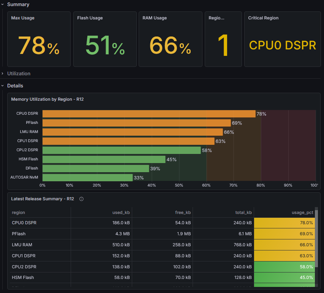Click the 66.0% usage_pct cell
This screenshot has width=324, height=293.
(284, 245)
